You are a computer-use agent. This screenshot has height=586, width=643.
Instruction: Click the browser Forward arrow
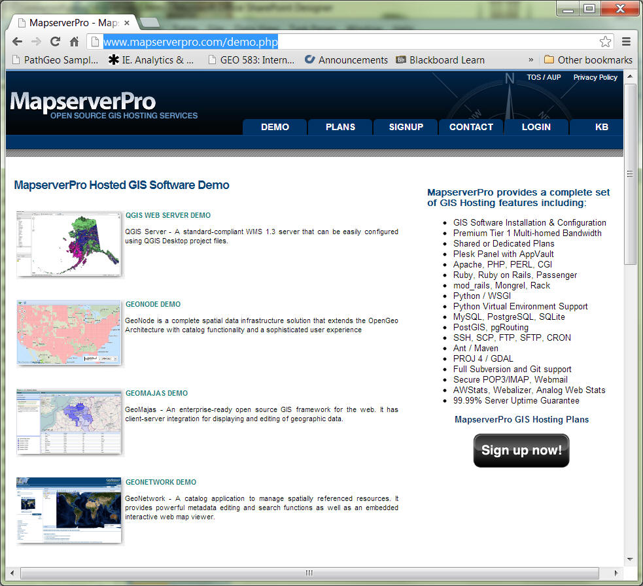[x=36, y=41]
